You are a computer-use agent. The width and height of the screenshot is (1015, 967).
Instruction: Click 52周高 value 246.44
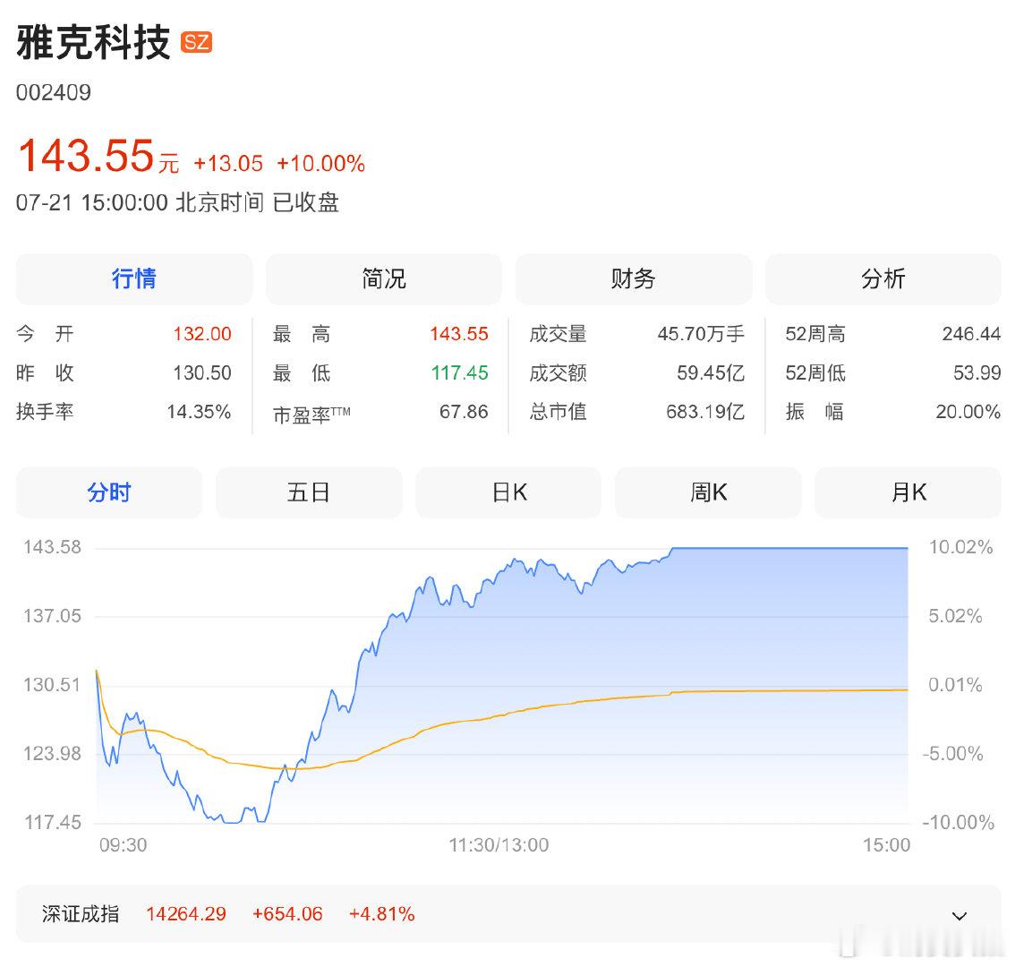tap(972, 334)
